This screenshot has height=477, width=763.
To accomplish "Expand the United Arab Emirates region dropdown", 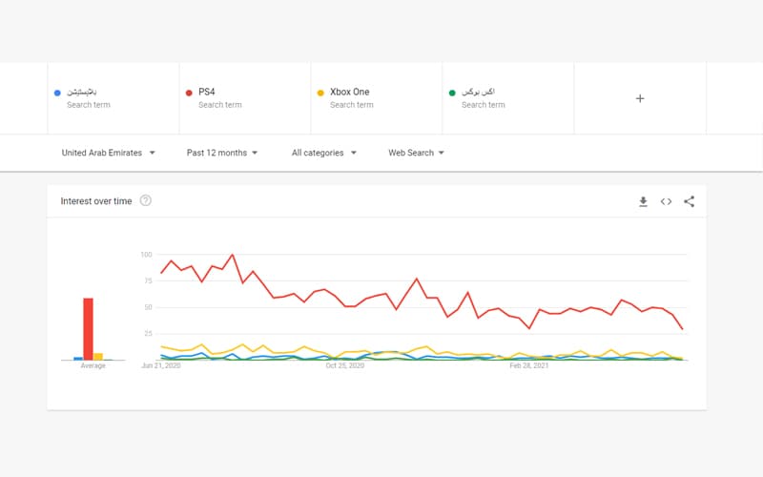I will tap(108, 153).
